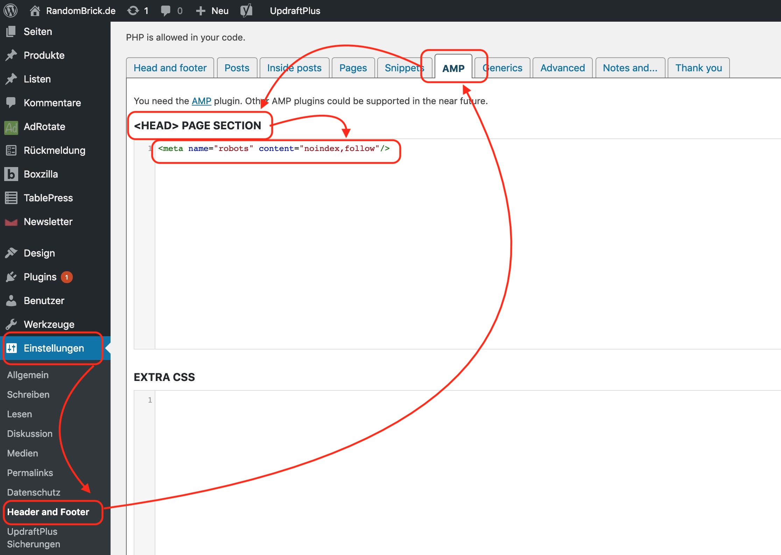Switch to the Head and footer tab

170,68
